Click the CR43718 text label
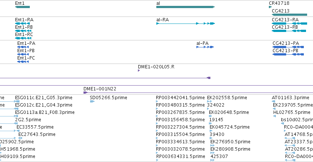 pyautogui.click(x=279, y=3)
